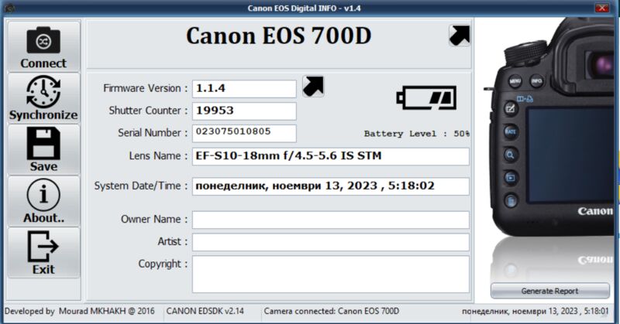Close the Canon EOS Digital INFO window
Viewport: 620px width, 324px height.
(x=601, y=8)
